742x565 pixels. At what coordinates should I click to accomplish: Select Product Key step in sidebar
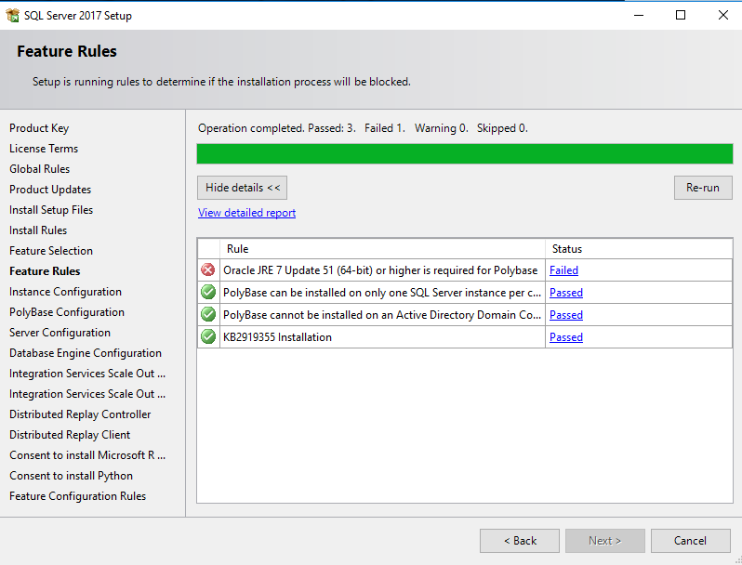[x=39, y=128]
